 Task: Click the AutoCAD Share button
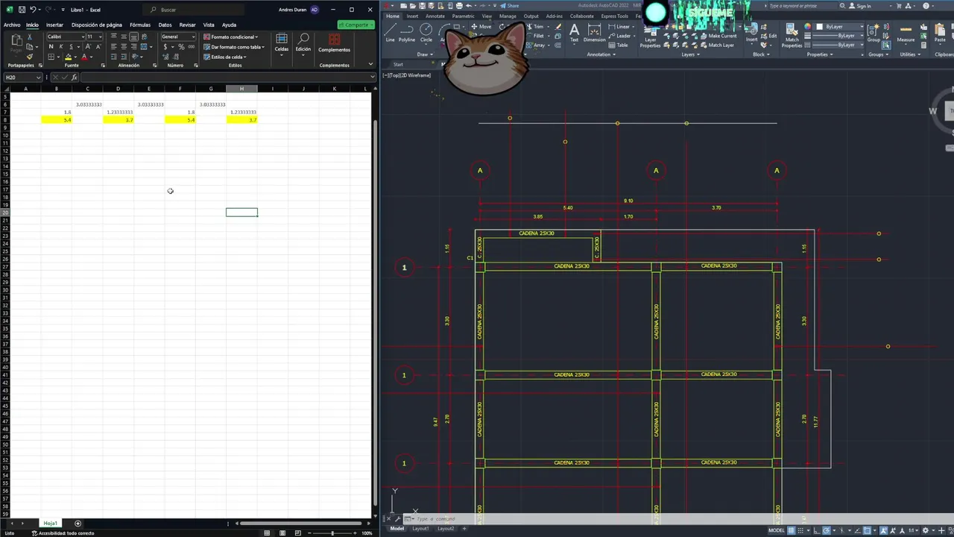point(510,6)
